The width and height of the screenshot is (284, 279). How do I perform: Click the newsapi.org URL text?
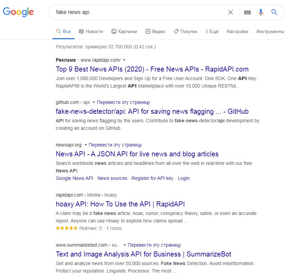[x=69, y=145]
